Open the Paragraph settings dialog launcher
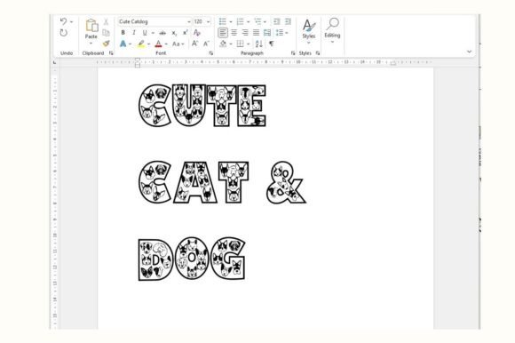 point(293,53)
